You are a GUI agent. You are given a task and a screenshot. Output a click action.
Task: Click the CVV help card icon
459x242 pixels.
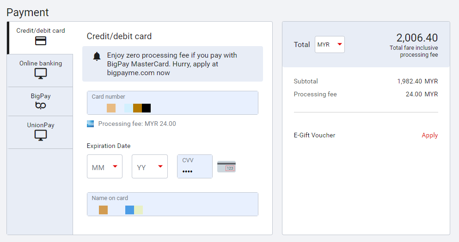coord(226,167)
